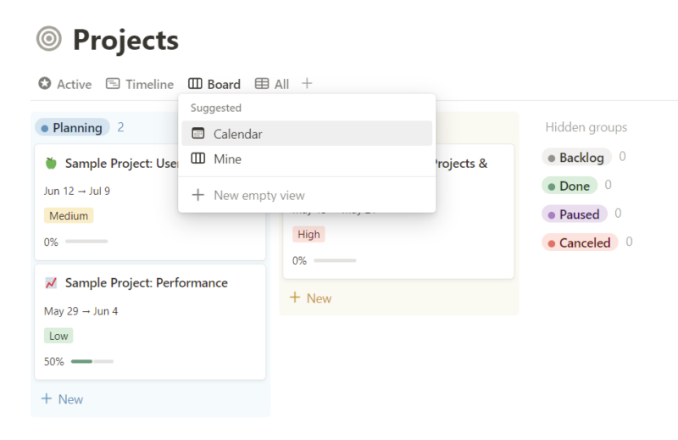The height and width of the screenshot is (440, 678).
Task: Add new card in middle column
Action: click(310, 298)
